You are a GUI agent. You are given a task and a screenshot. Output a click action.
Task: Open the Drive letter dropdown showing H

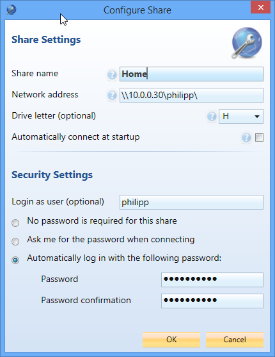(x=241, y=117)
